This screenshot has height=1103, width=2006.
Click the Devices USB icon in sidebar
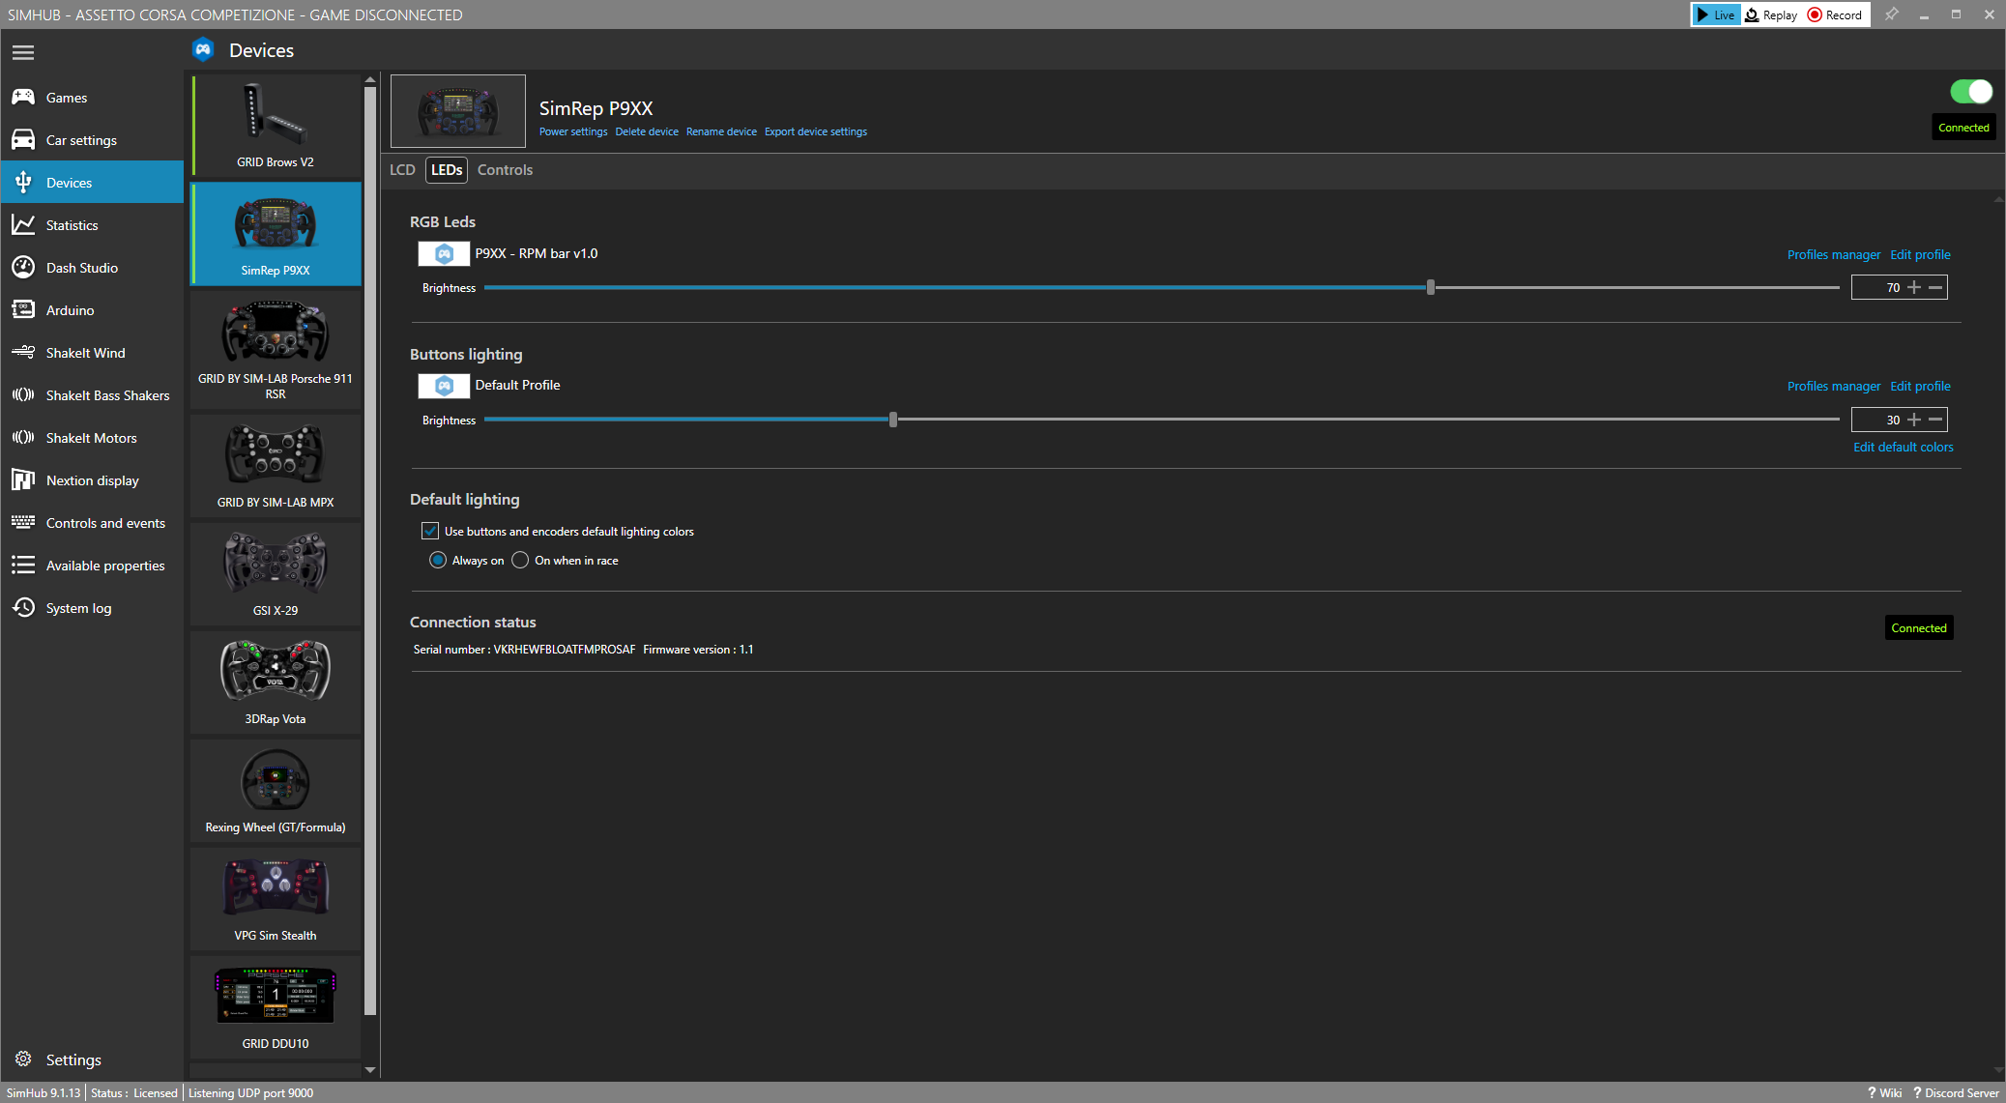pyautogui.click(x=23, y=182)
